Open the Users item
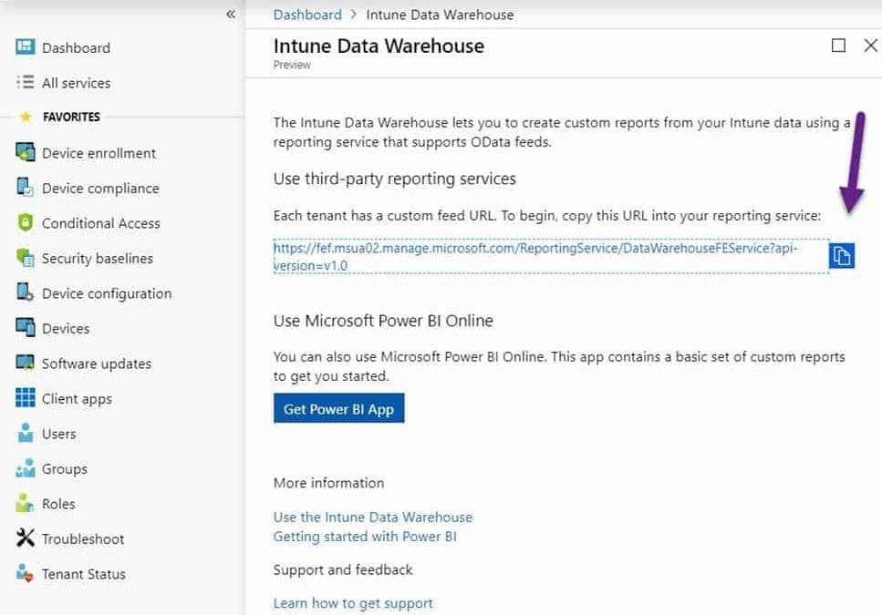Image resolution: width=882 pixels, height=615 pixels. 59,435
